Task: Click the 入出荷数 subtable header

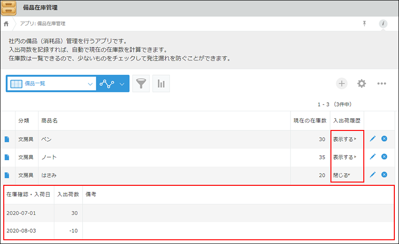Action: point(68,194)
